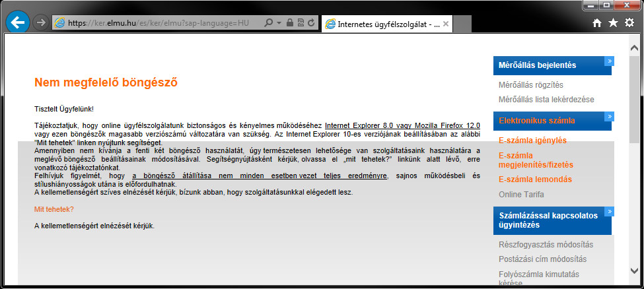
Task: Select the Internetes ügyfélszolgálat tab
Action: click(x=386, y=24)
